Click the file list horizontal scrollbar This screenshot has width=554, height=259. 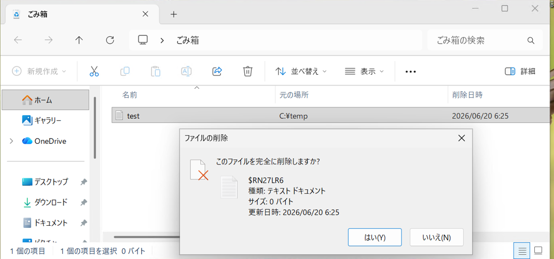click(x=147, y=237)
